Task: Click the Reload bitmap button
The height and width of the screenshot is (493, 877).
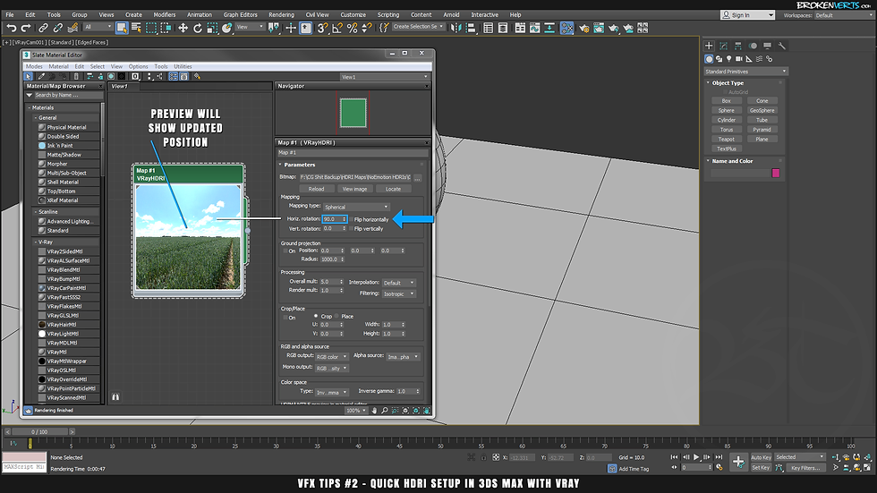Action: pos(316,189)
